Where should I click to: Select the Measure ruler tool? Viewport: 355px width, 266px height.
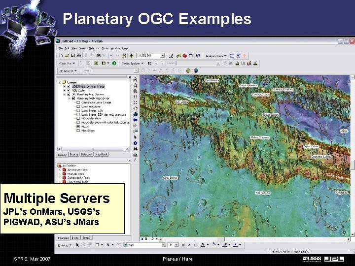click(136, 155)
